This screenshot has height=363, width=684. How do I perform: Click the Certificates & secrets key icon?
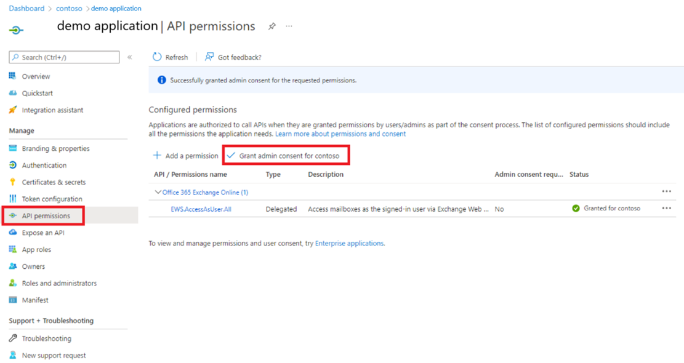pos(13,181)
